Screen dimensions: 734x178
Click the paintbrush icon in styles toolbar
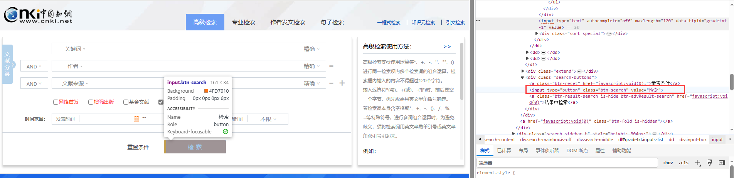coord(710,163)
